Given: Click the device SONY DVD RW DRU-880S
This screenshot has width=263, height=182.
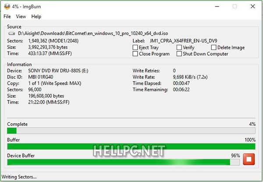Looking at the screenshot, I should pos(58,71).
